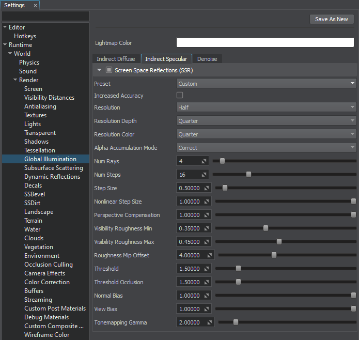
Task: Close the Settings tab
Action: [35, 6]
